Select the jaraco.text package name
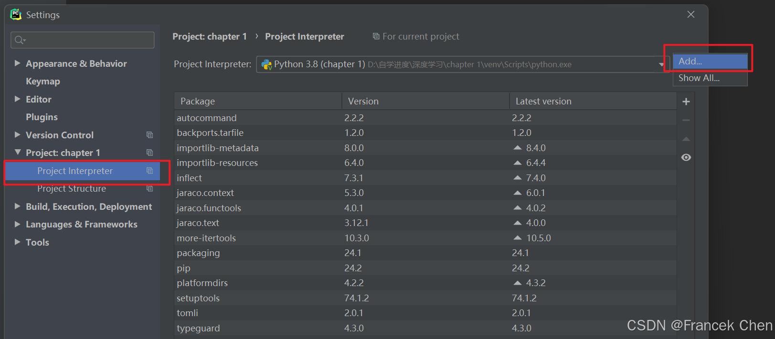The height and width of the screenshot is (339, 775). tap(198, 223)
